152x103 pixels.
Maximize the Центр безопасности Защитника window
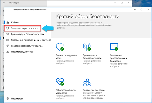click(x=142, y=9)
